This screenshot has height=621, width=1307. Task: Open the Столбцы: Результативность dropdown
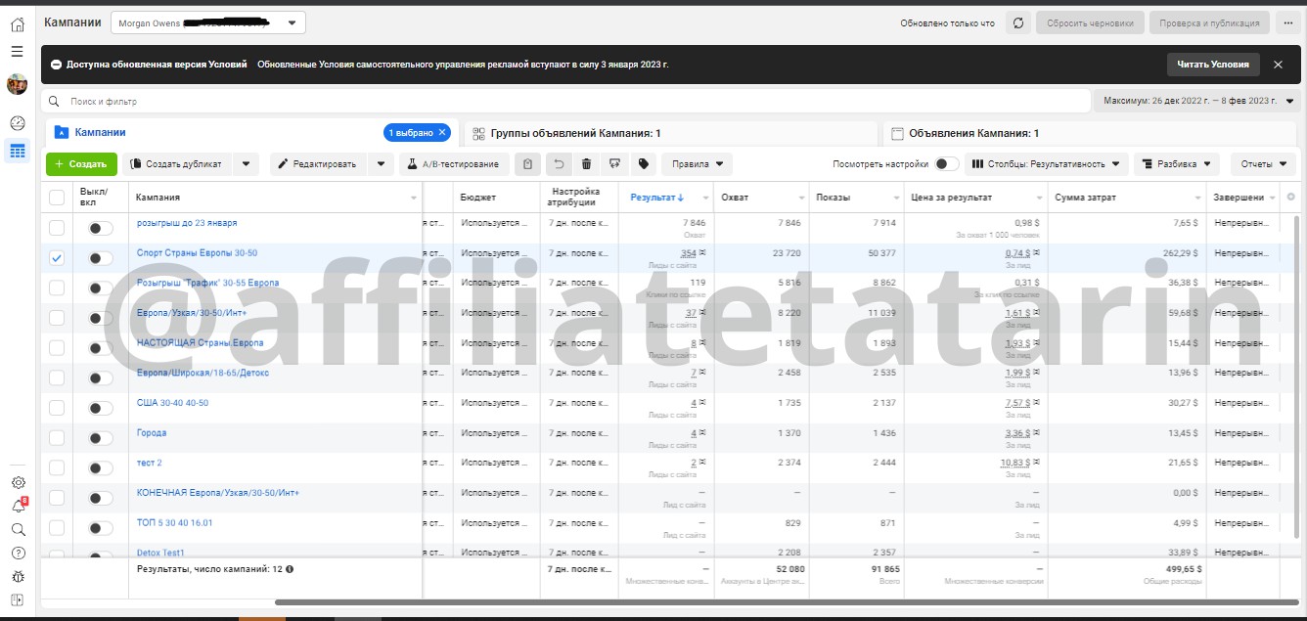tap(1047, 164)
